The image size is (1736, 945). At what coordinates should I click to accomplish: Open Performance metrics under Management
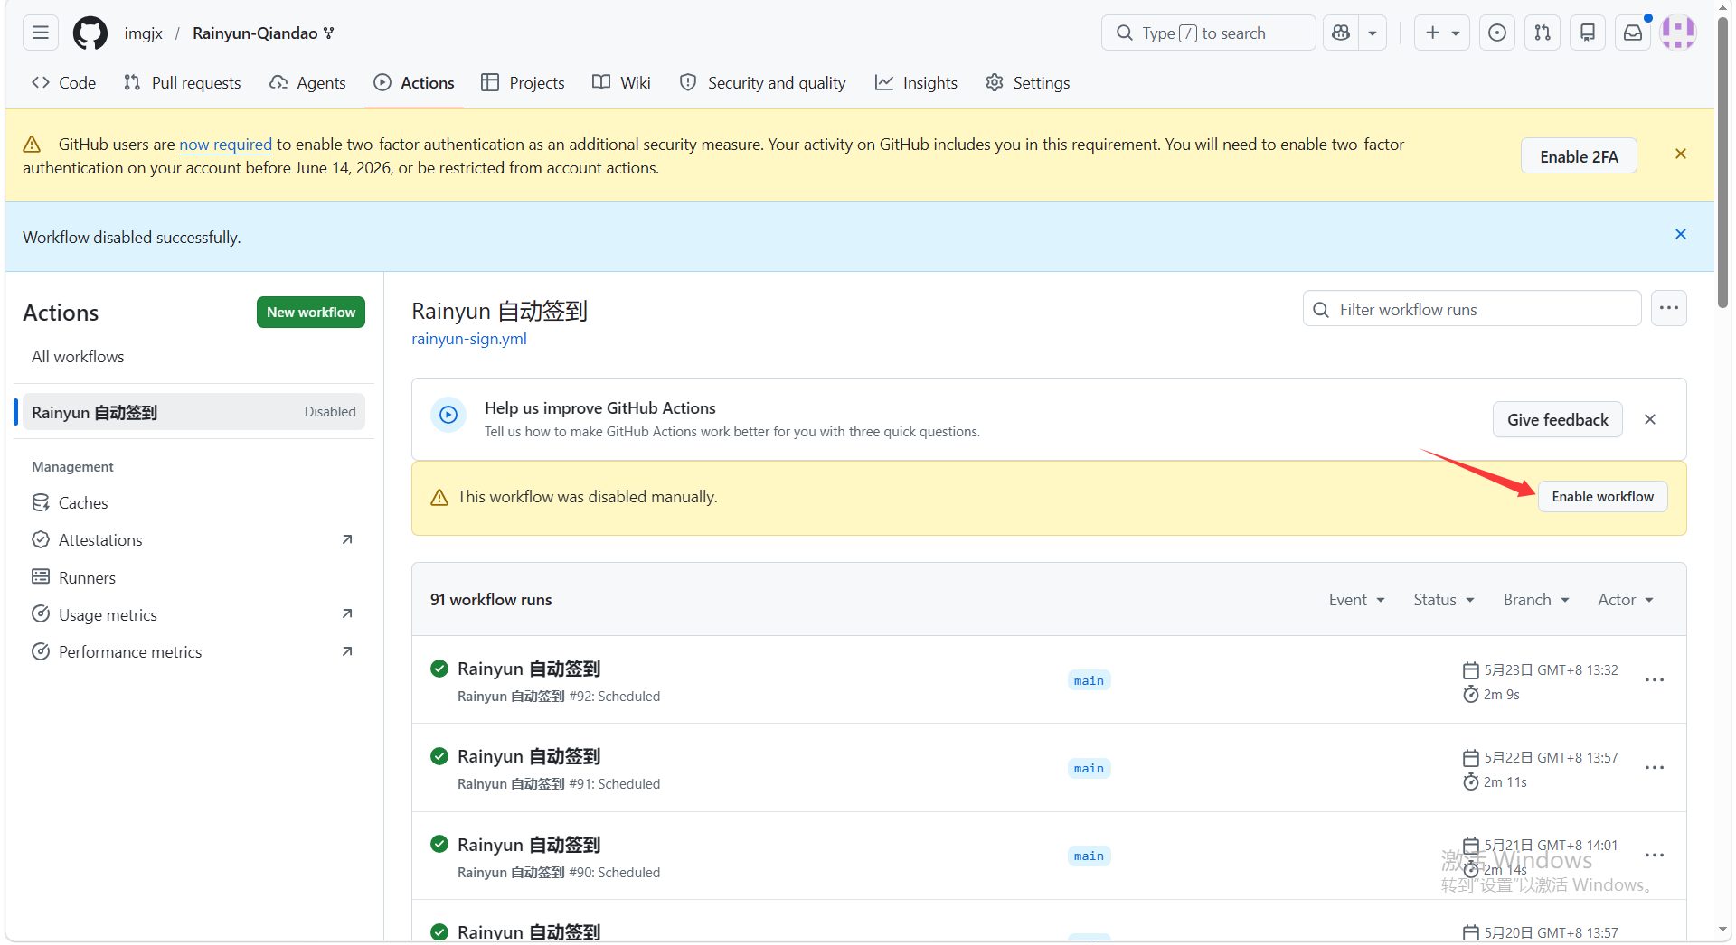point(194,652)
